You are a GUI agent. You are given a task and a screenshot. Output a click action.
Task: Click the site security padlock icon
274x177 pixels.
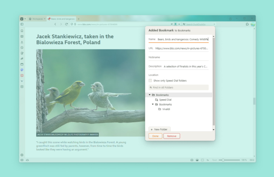coord(75,24)
